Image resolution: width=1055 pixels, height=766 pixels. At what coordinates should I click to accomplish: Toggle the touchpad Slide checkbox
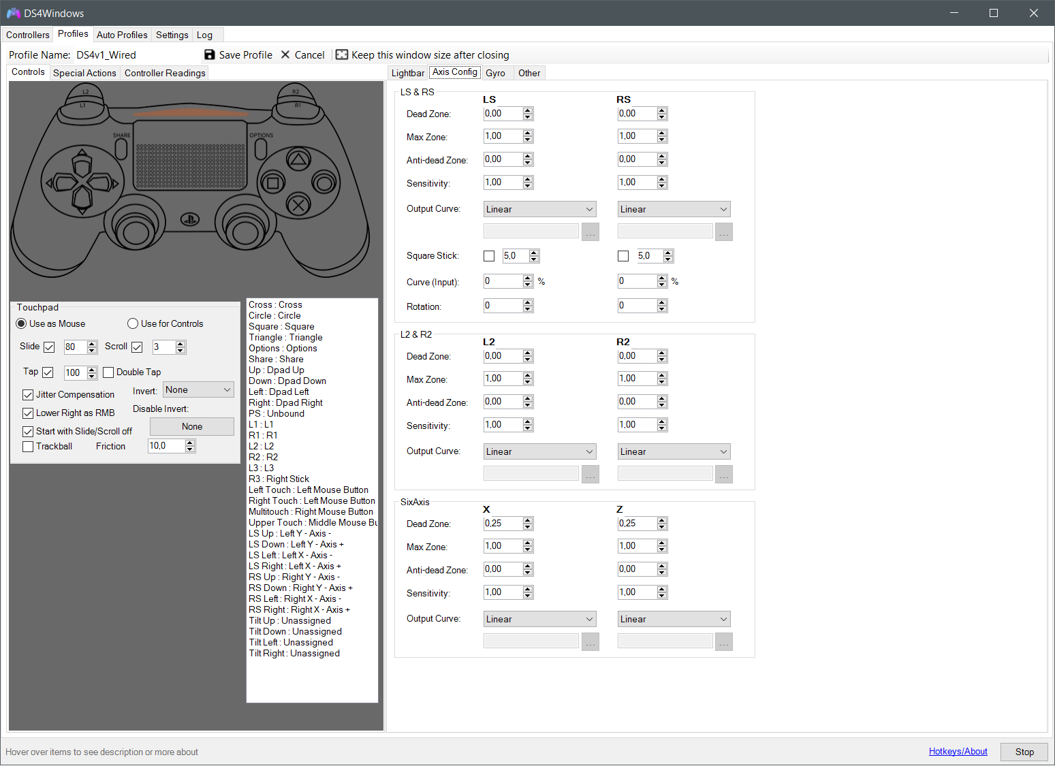point(49,347)
